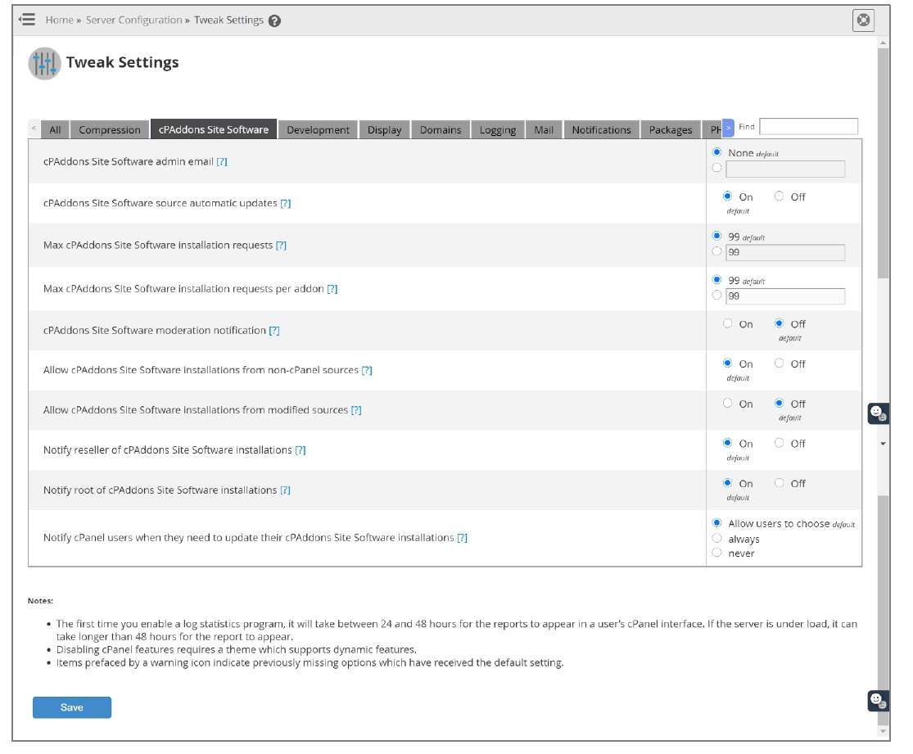Open the lower feedback chat icon
The height and width of the screenshot is (754, 913).
[x=878, y=701]
